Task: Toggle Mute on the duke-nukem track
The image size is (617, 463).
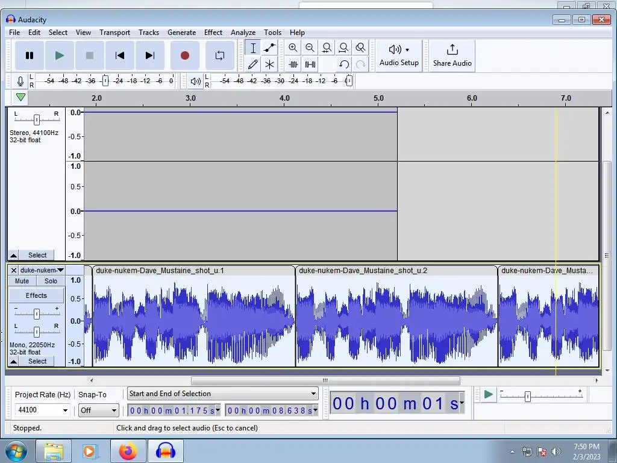Action: pyautogui.click(x=22, y=281)
